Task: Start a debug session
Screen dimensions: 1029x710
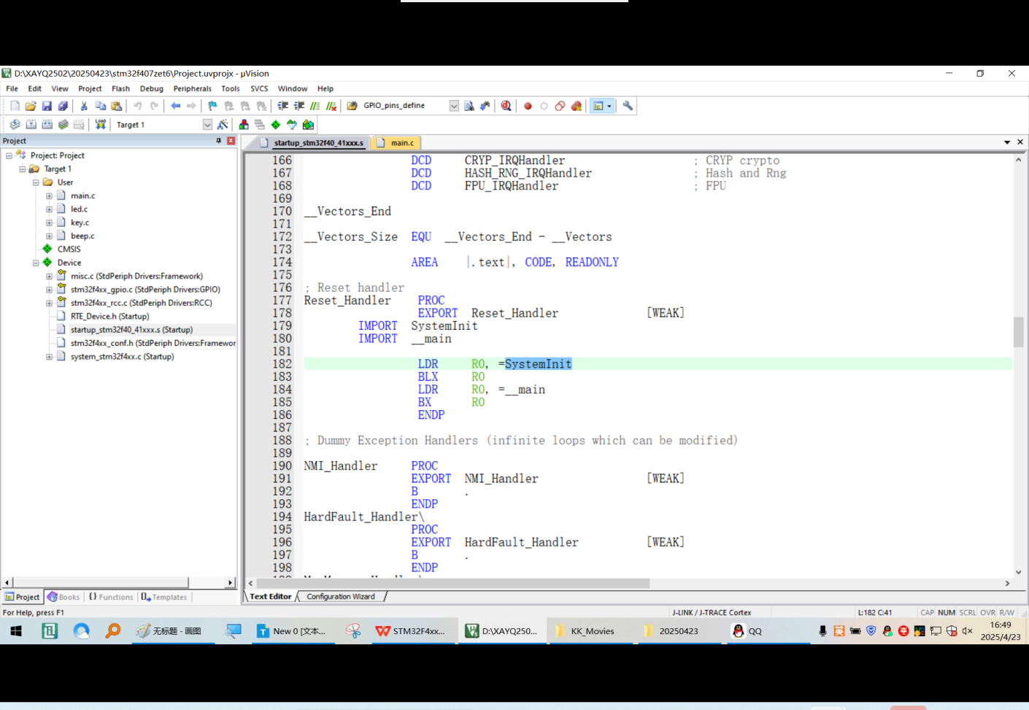Action: point(506,105)
